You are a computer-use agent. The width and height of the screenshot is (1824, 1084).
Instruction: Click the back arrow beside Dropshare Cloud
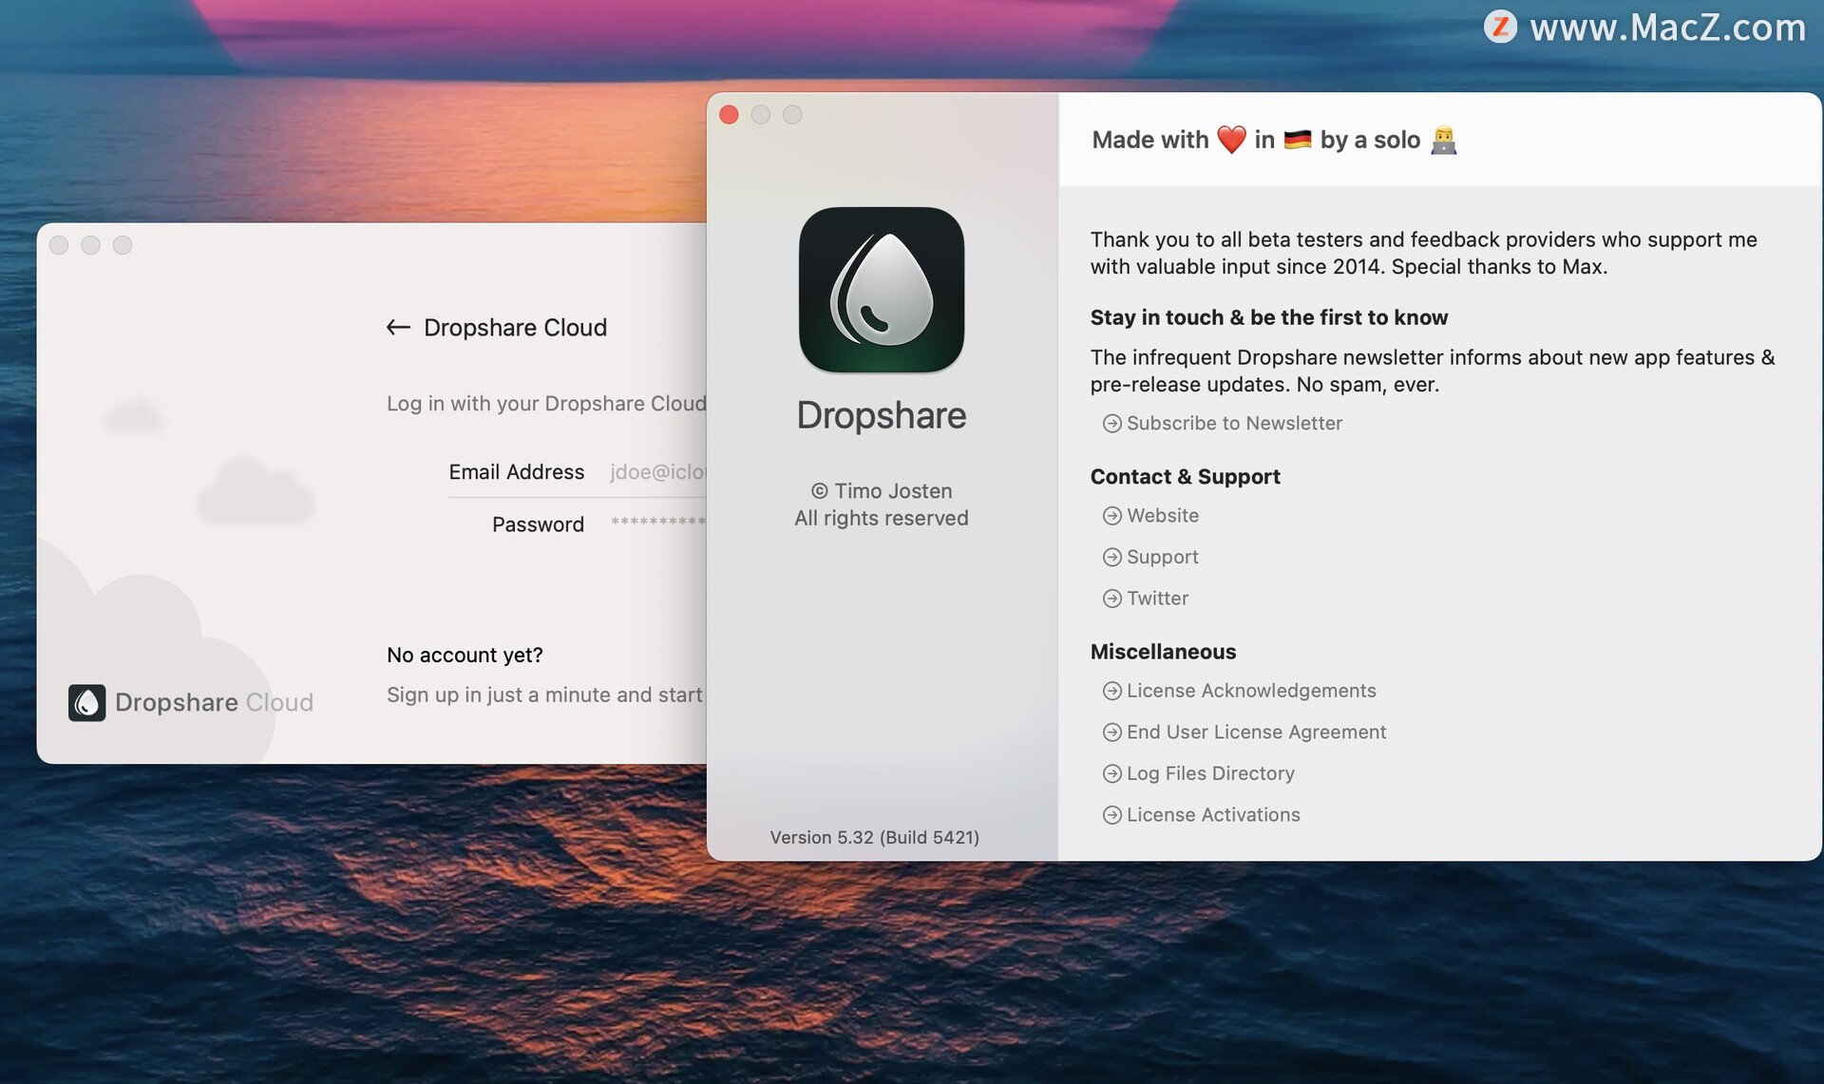(398, 328)
